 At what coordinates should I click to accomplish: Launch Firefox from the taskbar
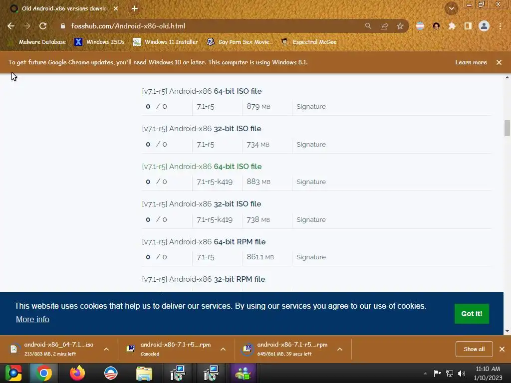(77, 373)
